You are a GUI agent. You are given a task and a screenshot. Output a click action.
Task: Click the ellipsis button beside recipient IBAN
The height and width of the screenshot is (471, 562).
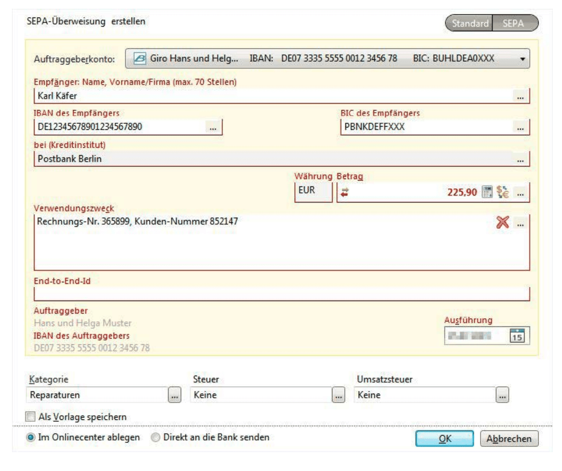coord(213,128)
